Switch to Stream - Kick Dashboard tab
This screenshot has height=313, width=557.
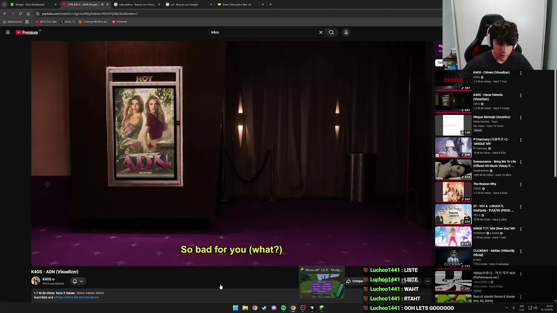(33, 4)
